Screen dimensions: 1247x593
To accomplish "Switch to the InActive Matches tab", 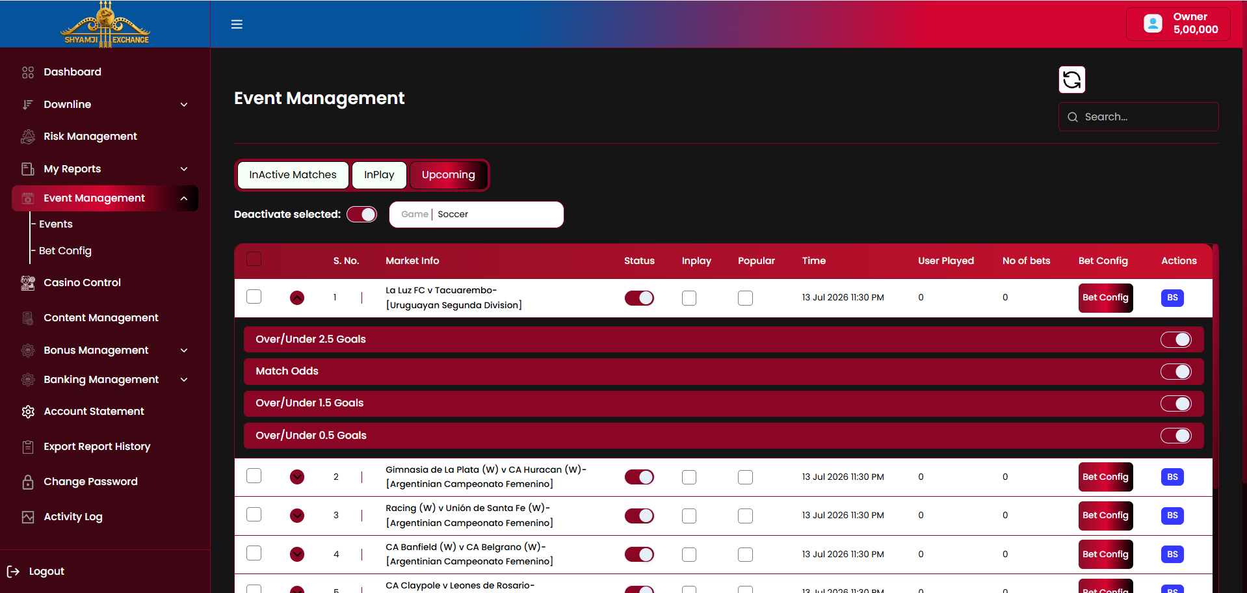I will click(x=293, y=175).
